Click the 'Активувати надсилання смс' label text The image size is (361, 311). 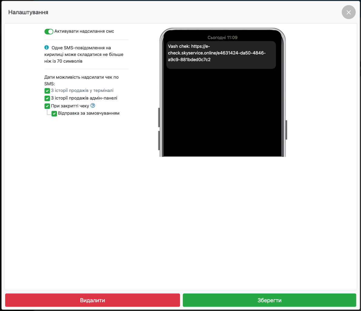tap(84, 31)
